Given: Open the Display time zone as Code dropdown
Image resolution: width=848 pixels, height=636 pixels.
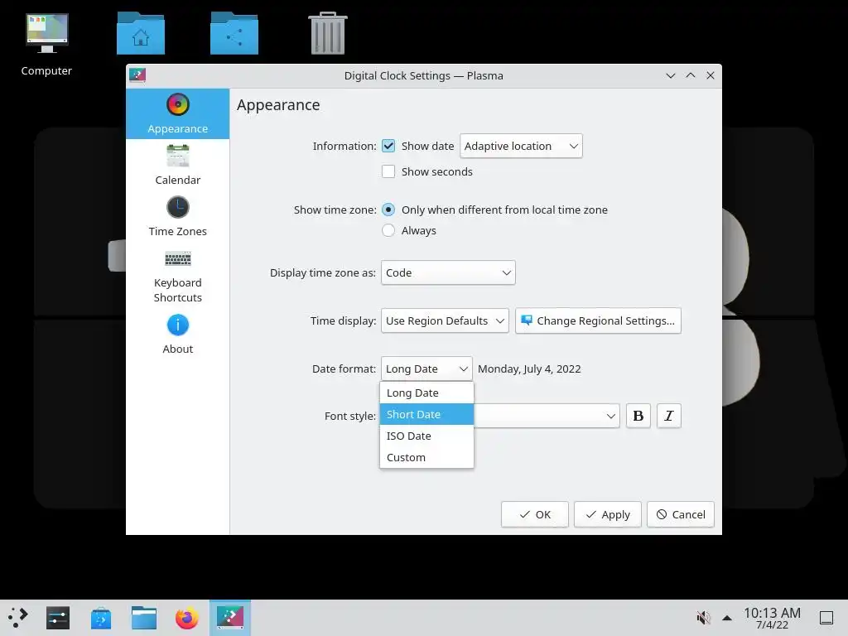Looking at the screenshot, I should 448,272.
